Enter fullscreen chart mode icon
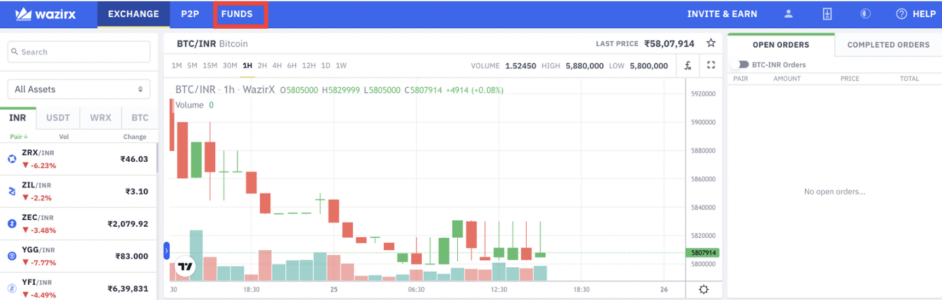The height and width of the screenshot is (300, 942). click(710, 65)
